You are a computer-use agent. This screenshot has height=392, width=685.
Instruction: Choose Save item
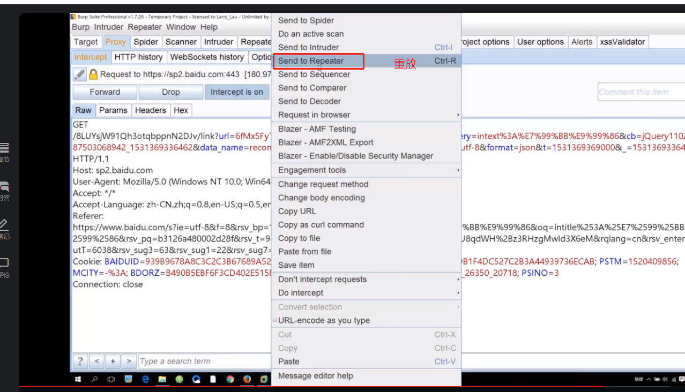366,265
